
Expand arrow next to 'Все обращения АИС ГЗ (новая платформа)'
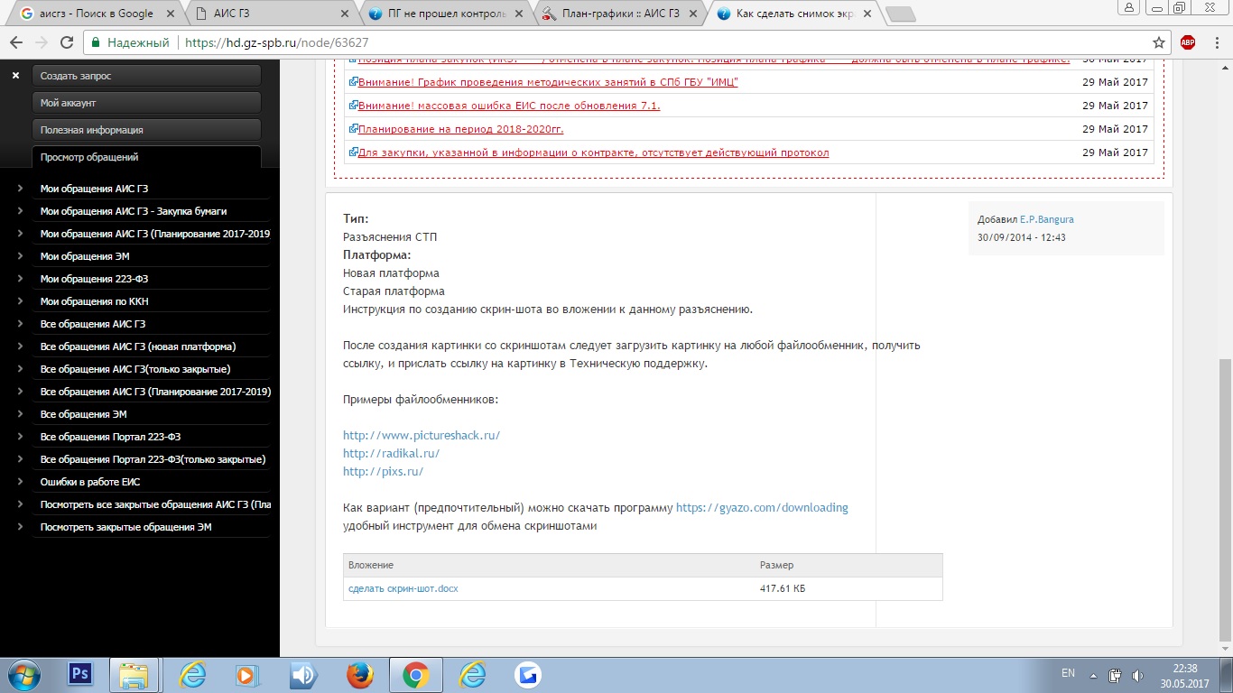[x=20, y=346]
